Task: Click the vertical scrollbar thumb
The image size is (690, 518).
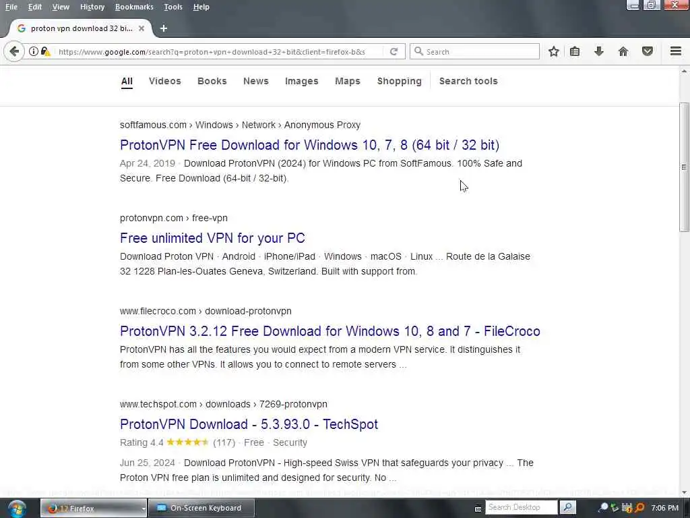Action: pyautogui.click(x=684, y=167)
